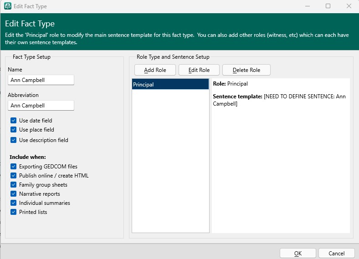Viewport: 359px width, 259px height.
Task: Click the sentence template preview text
Action: (280, 100)
